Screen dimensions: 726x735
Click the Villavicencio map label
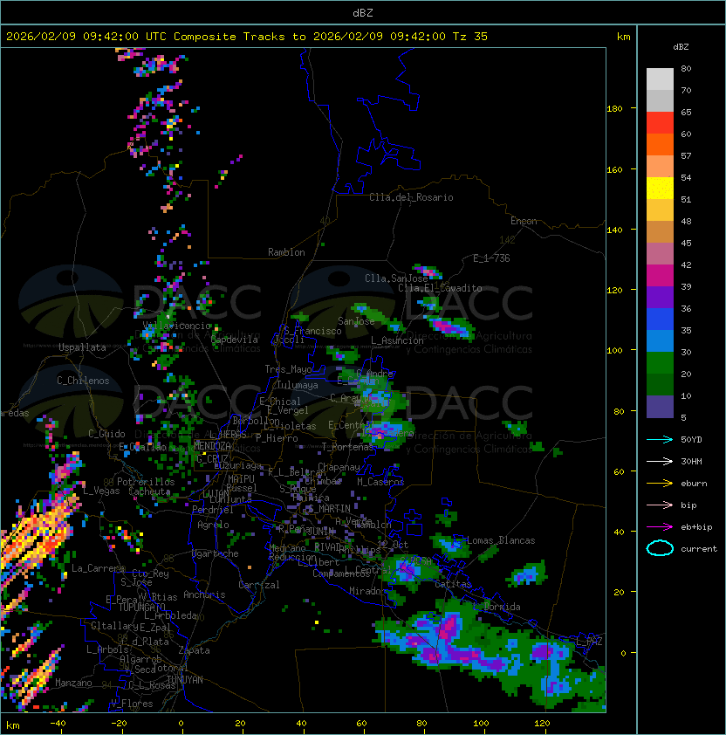[x=177, y=326]
